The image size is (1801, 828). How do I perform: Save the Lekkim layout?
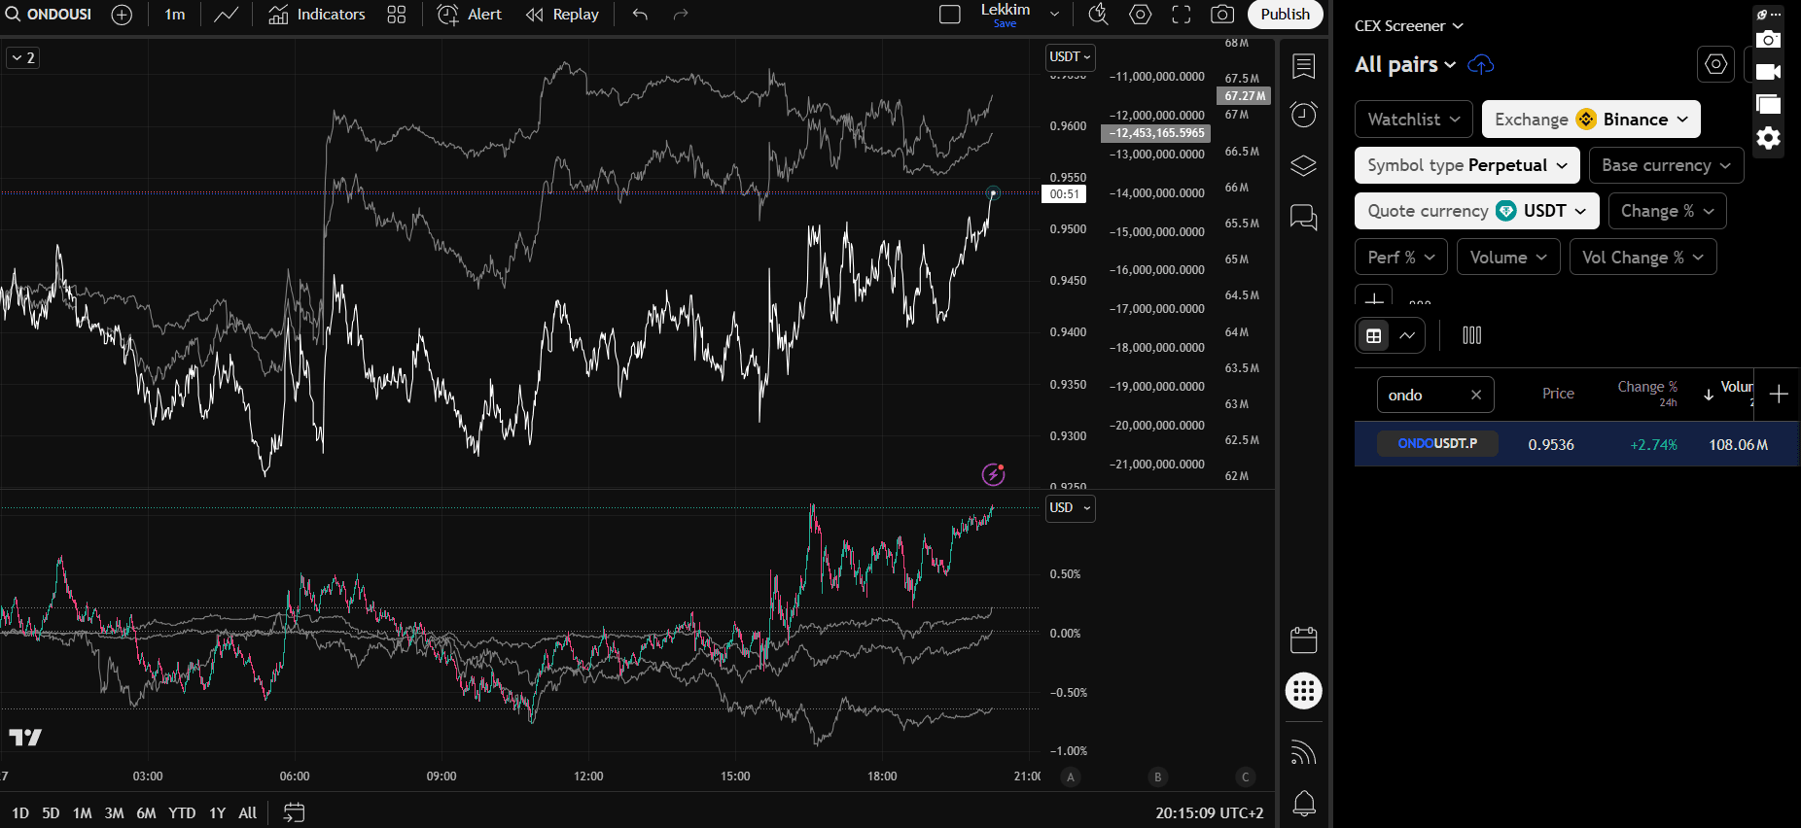click(x=1006, y=15)
